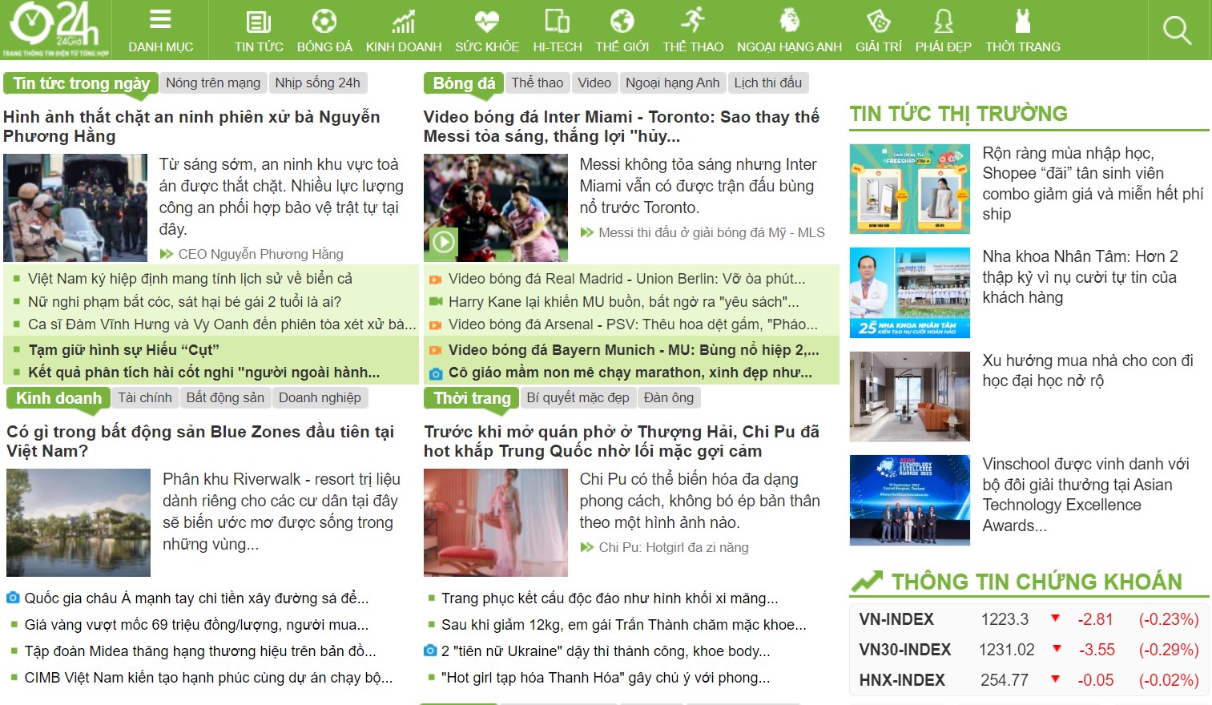
Task: Open the Danh mục hamburger menu icon
Action: pyautogui.click(x=160, y=20)
